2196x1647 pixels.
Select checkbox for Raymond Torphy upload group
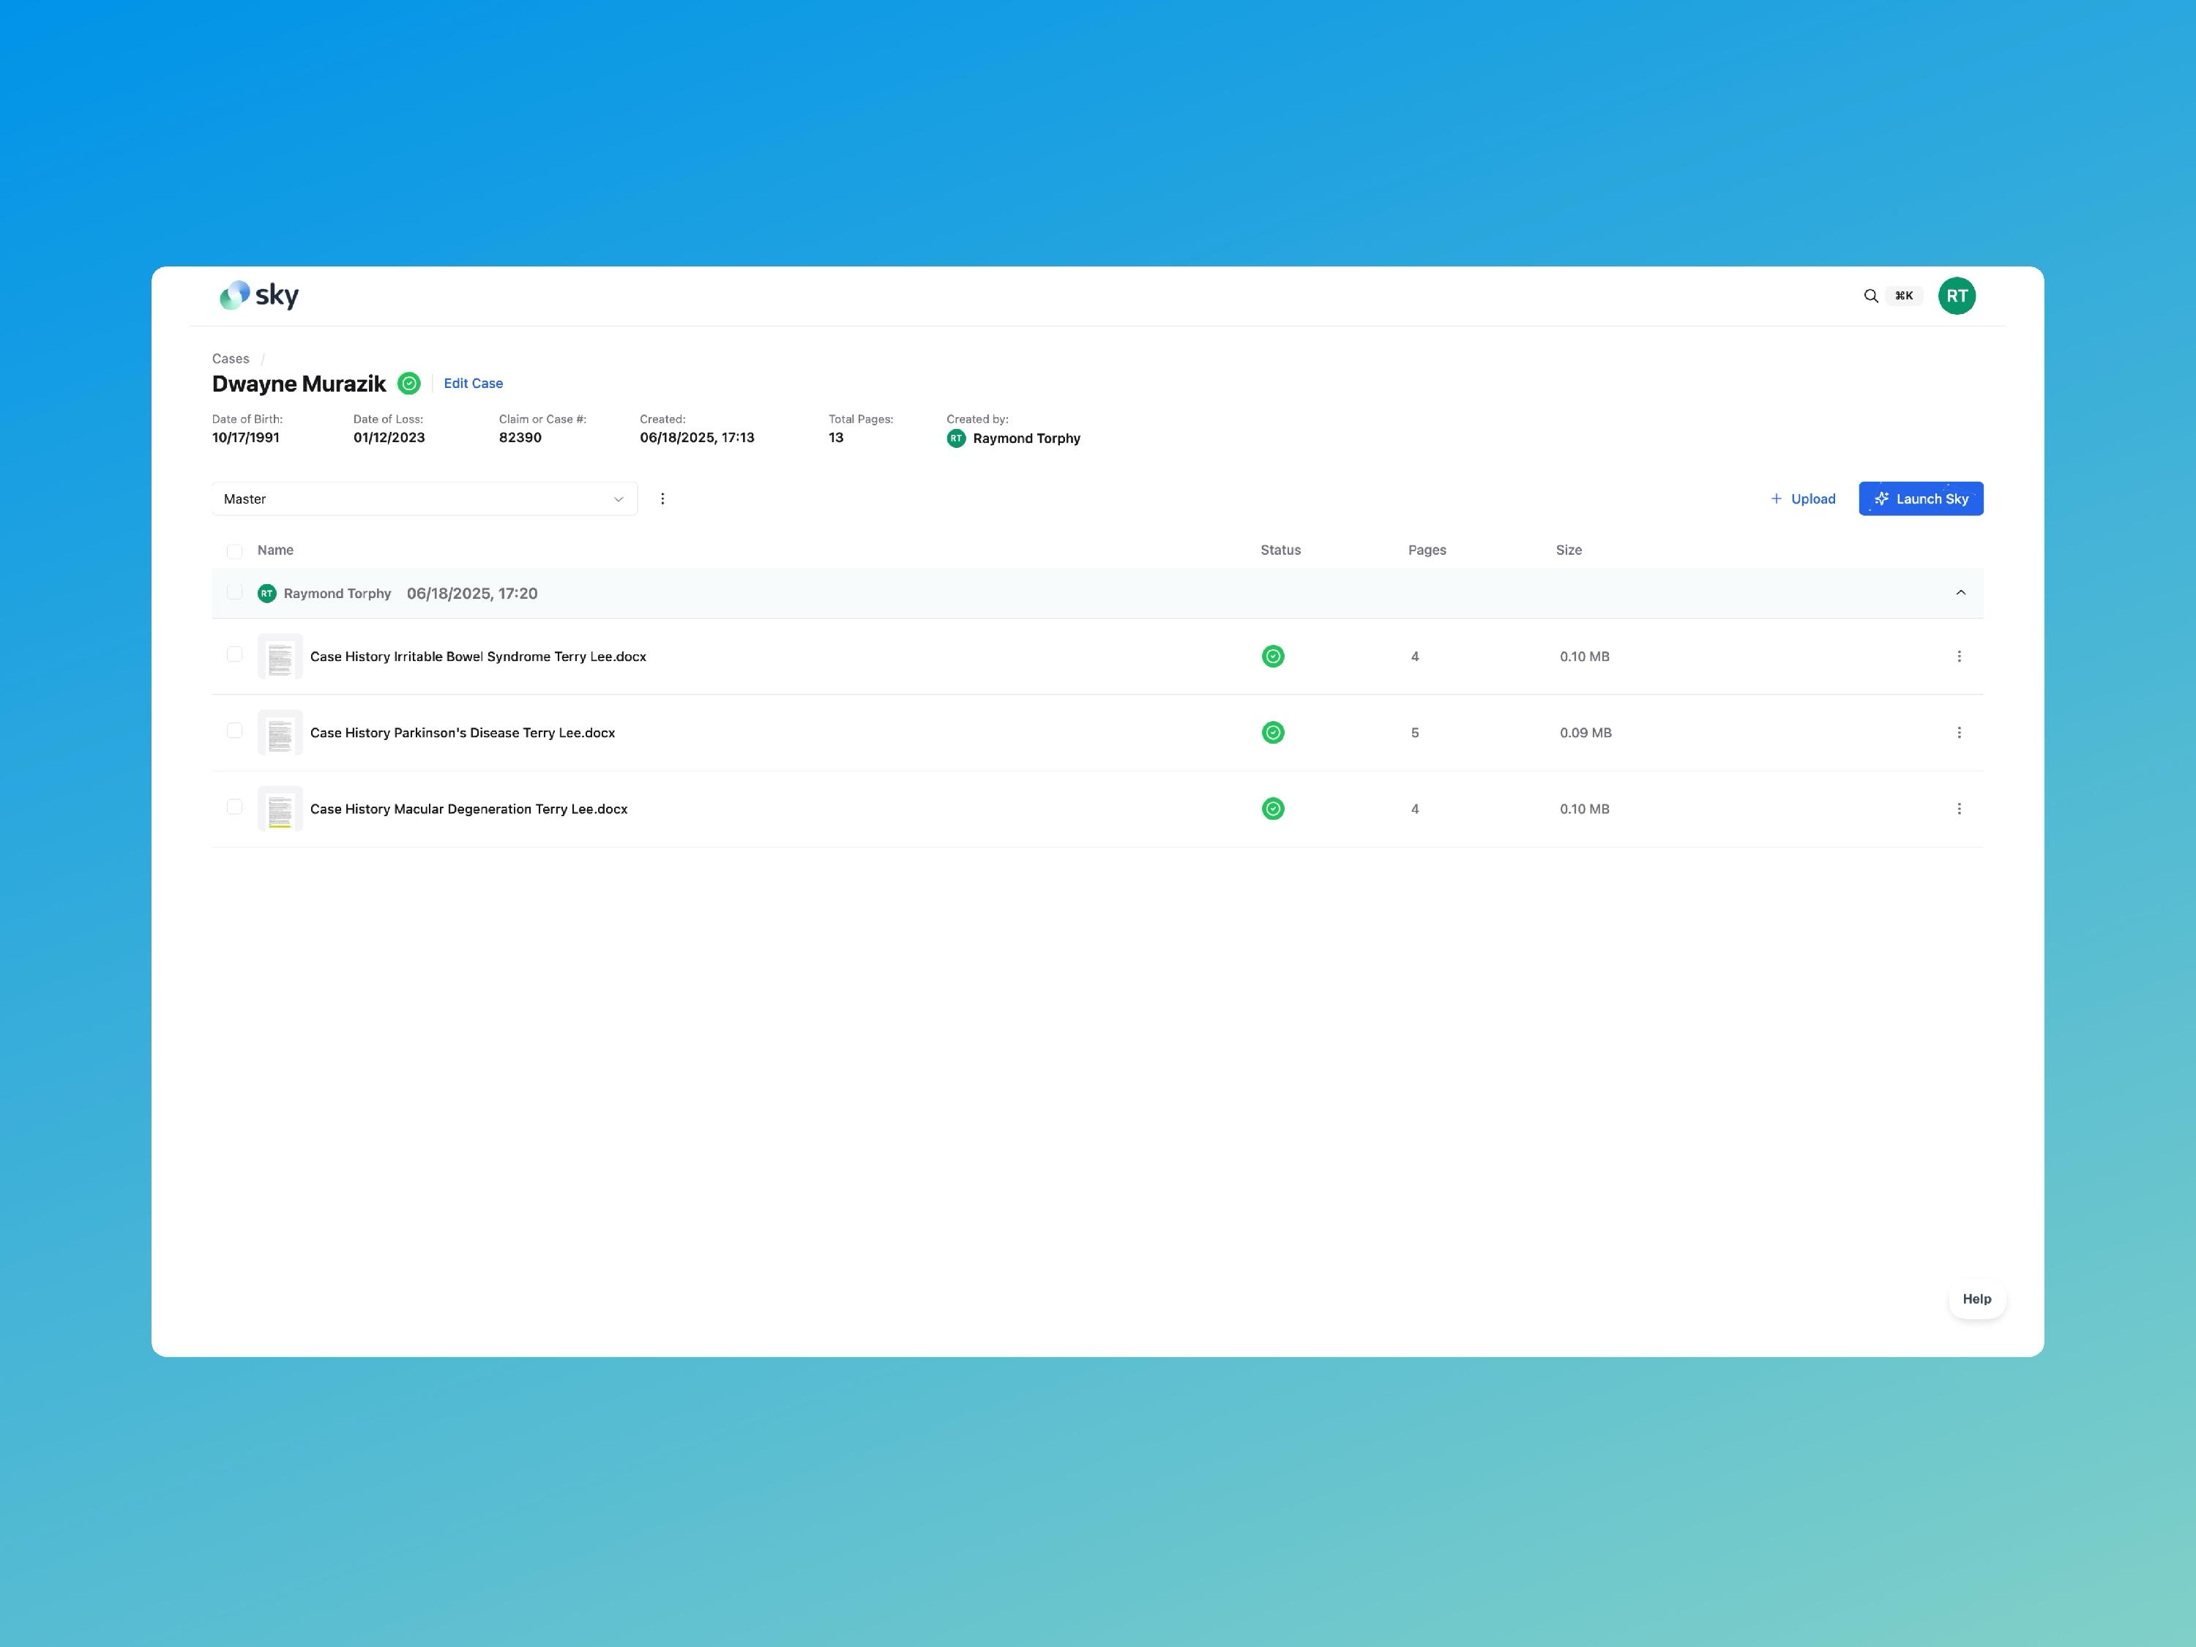234,593
